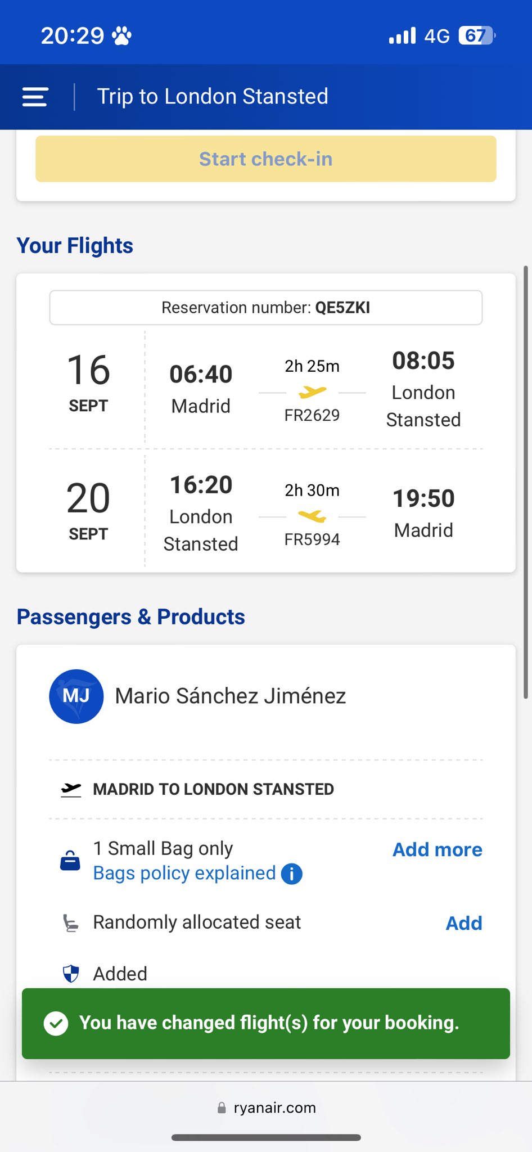The width and height of the screenshot is (532, 1152).
Task: Open Bags policy explained link
Action: click(184, 873)
